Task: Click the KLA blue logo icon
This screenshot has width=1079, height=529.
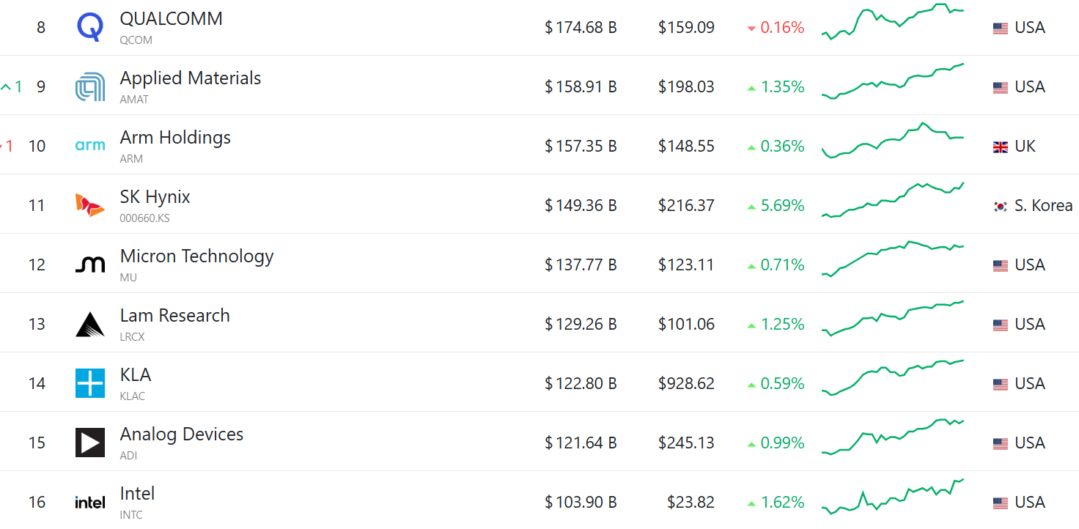Action: 90,383
